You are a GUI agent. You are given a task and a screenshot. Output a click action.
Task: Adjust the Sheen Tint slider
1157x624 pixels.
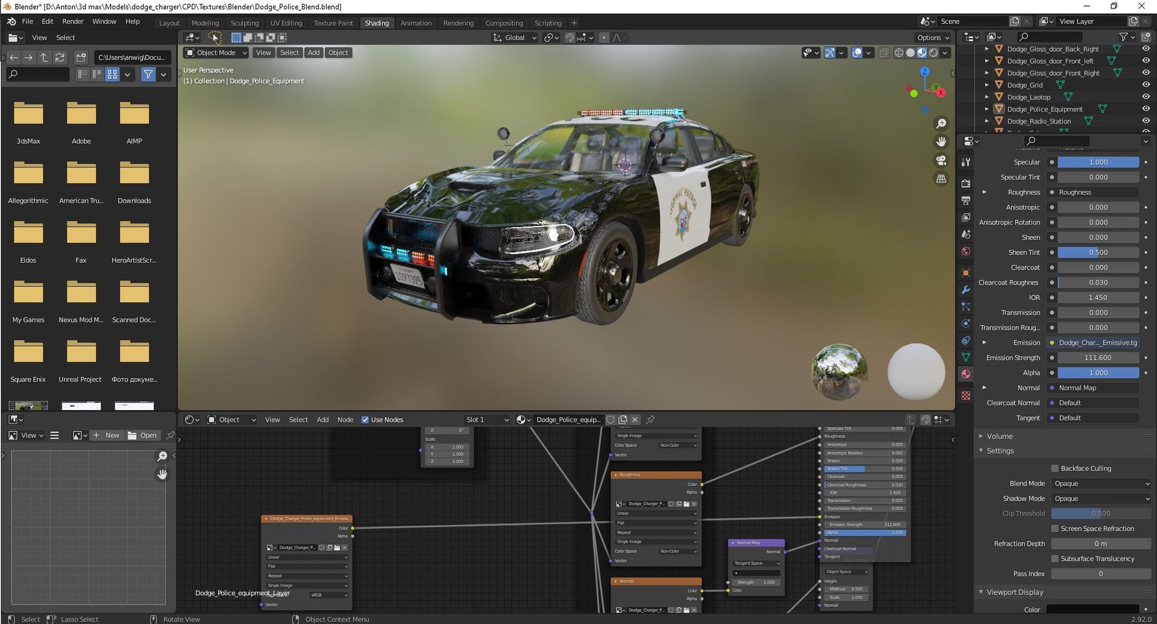click(x=1099, y=252)
